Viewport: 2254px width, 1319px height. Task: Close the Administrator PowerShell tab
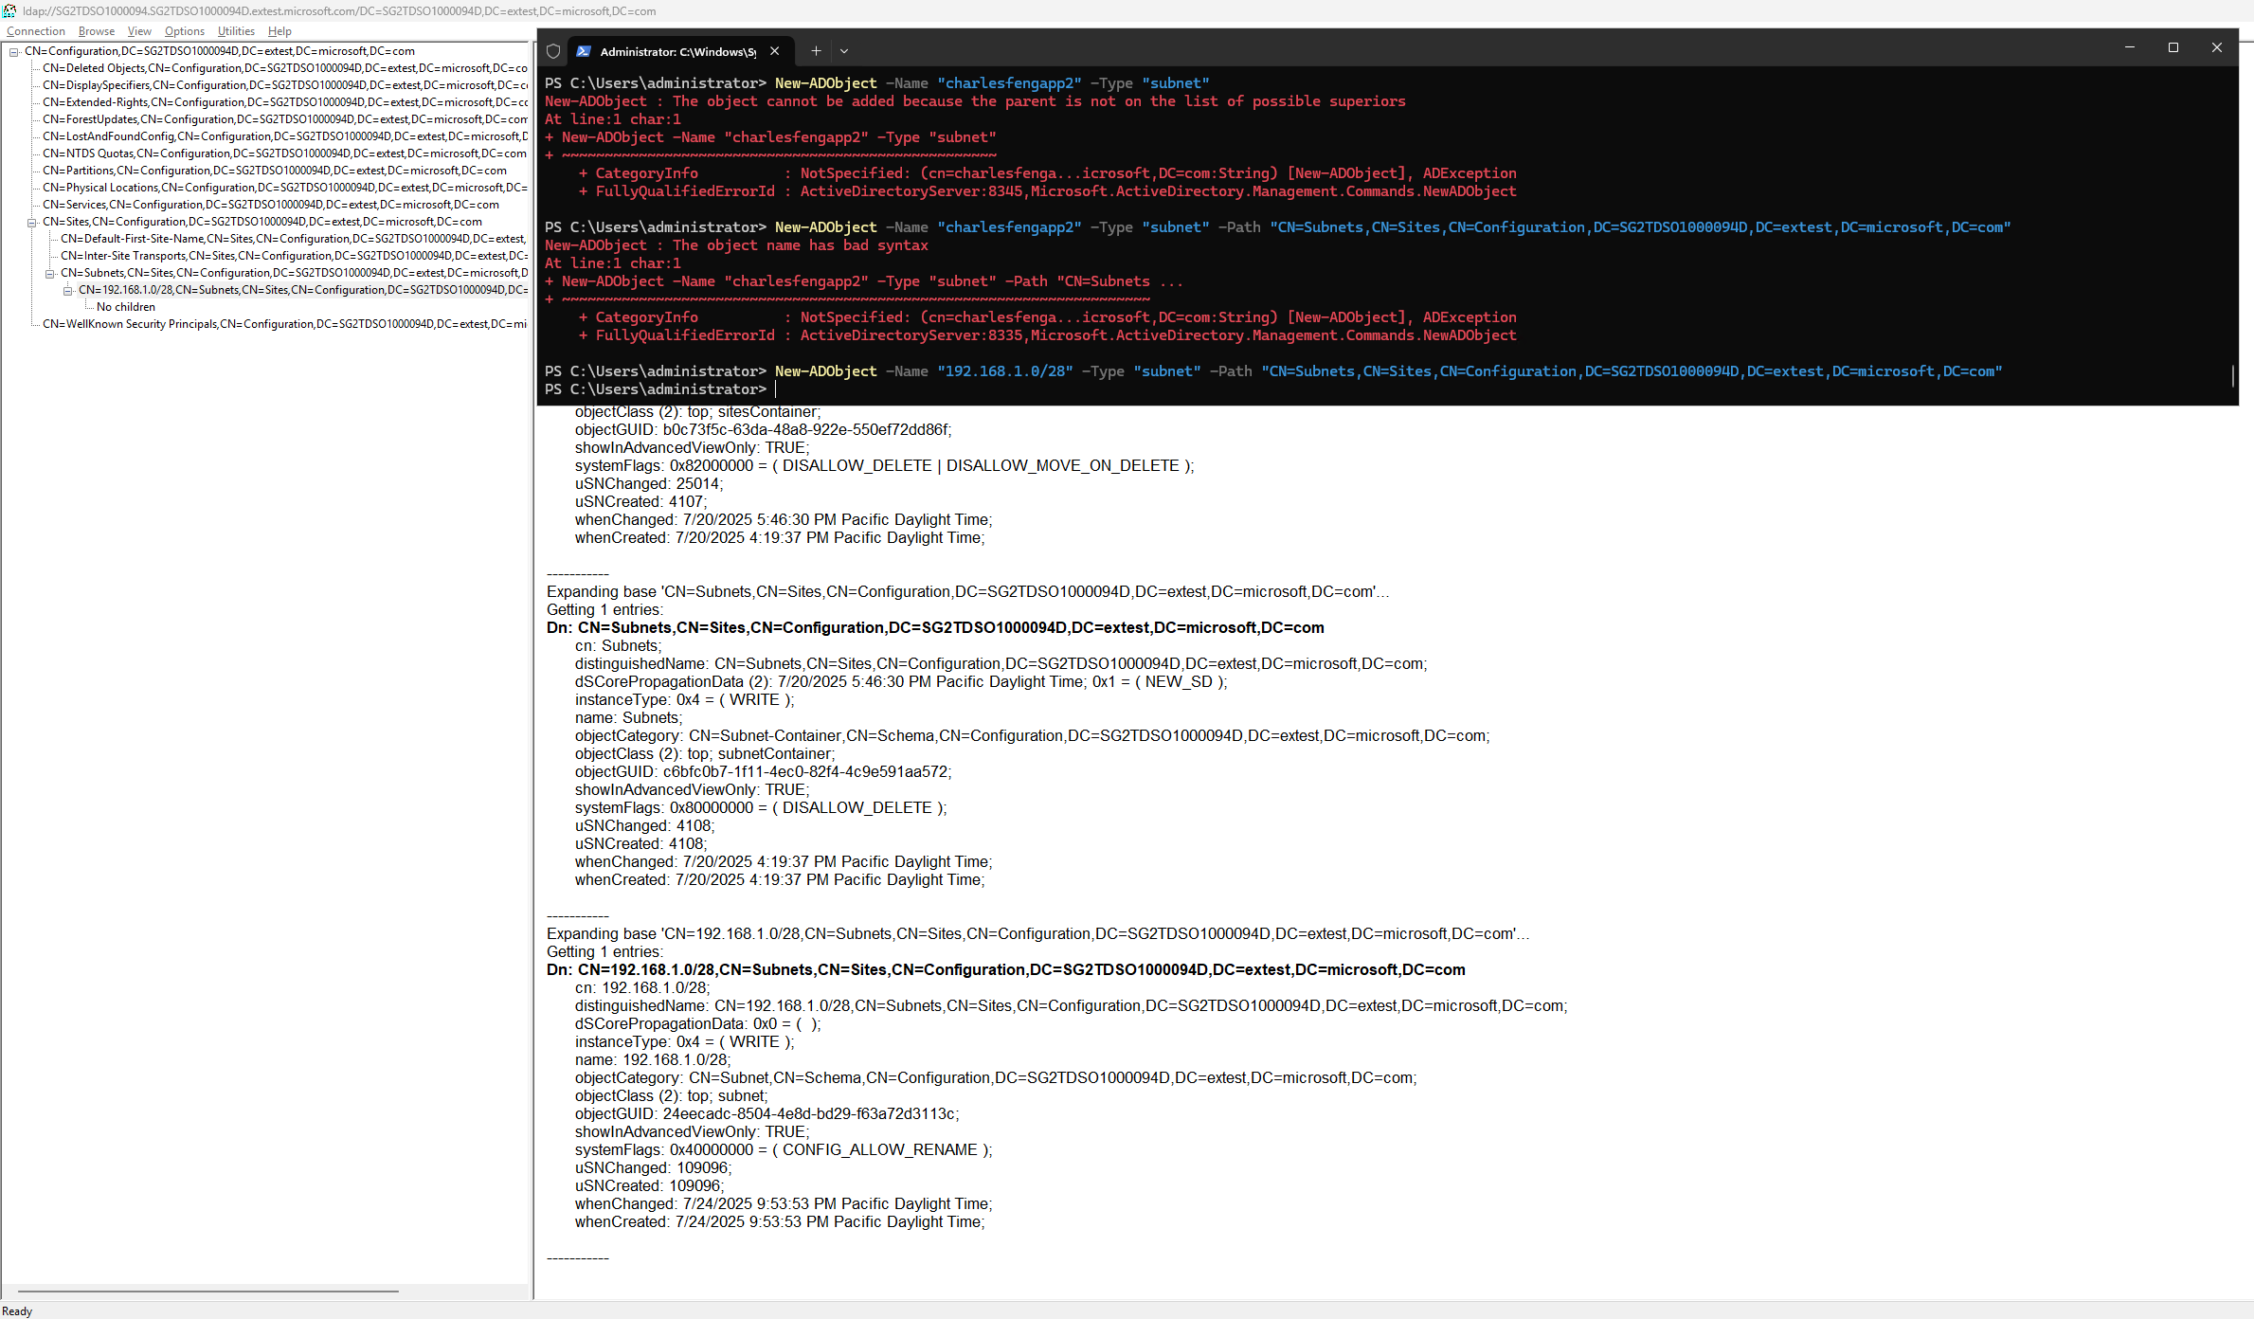point(774,51)
